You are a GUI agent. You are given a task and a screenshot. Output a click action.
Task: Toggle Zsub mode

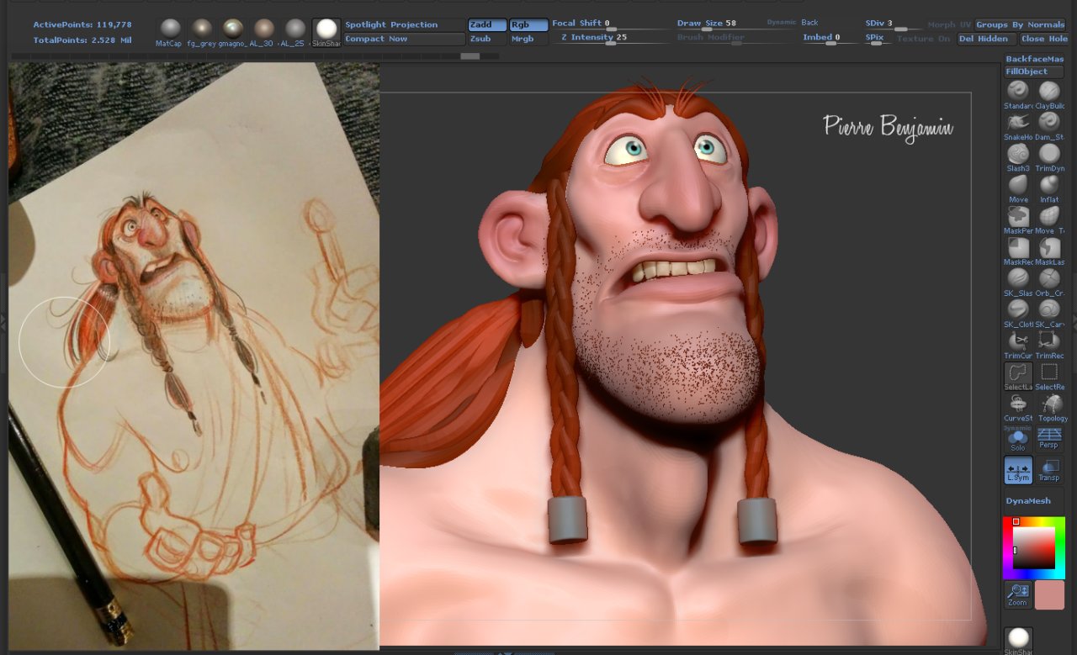click(x=487, y=39)
